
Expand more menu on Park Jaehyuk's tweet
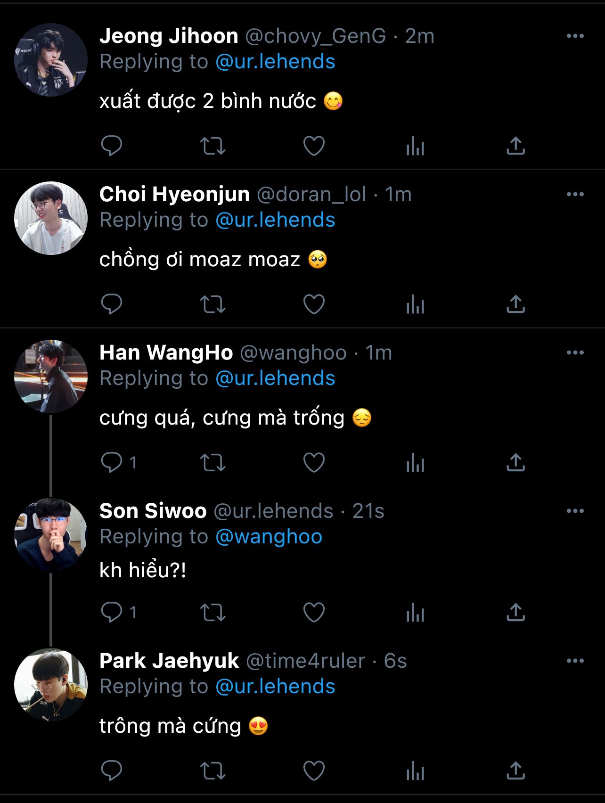(575, 661)
